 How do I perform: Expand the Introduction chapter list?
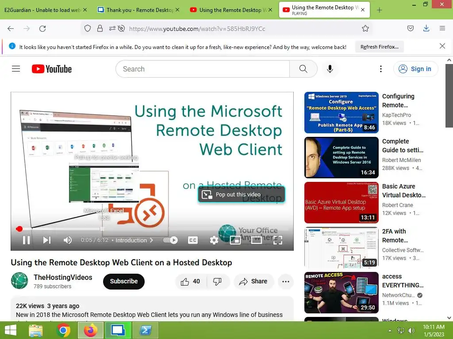click(x=134, y=240)
